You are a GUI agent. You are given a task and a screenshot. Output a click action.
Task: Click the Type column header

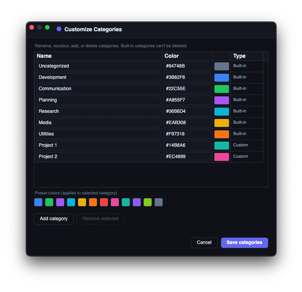(247, 56)
